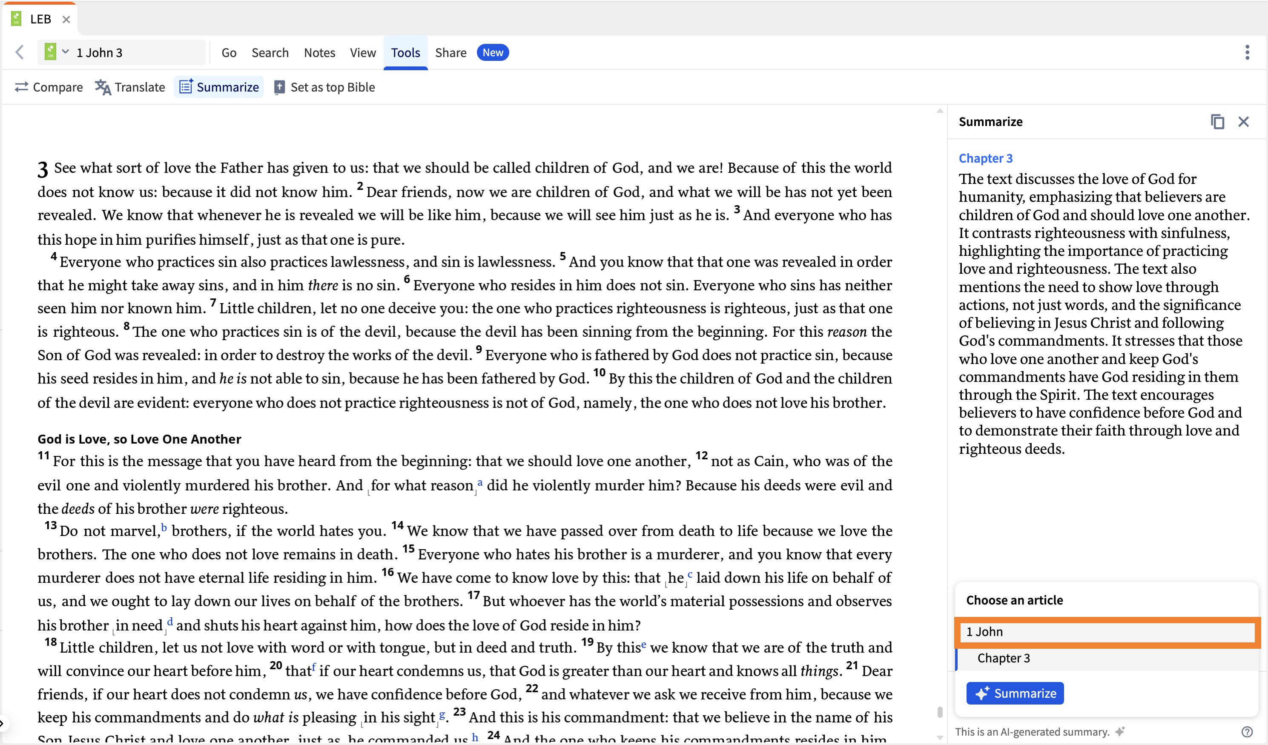Image resolution: width=1268 pixels, height=745 pixels.
Task: Click the Compare tool
Action: tap(49, 87)
